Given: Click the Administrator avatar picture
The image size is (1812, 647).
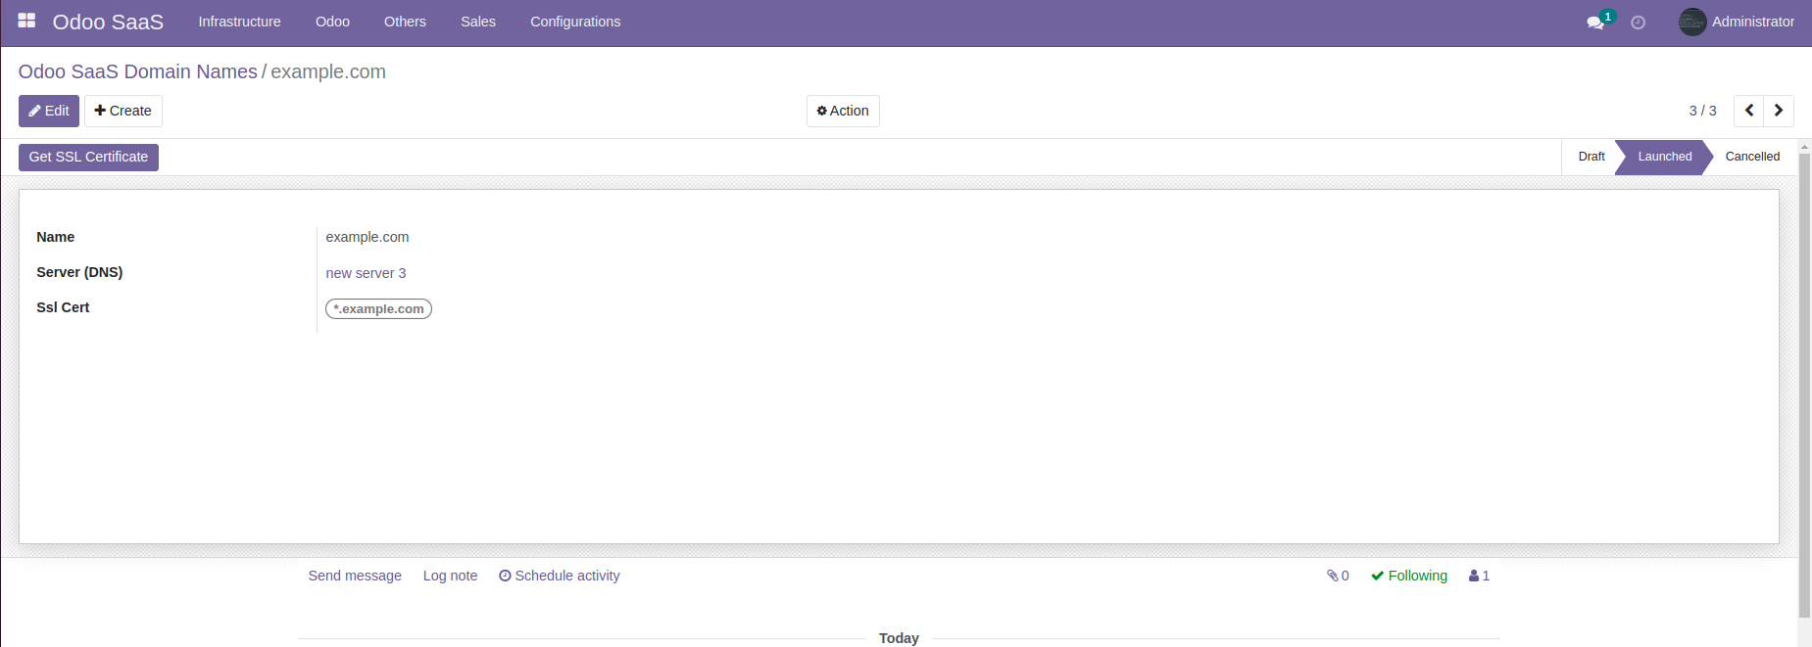Looking at the screenshot, I should 1691,22.
